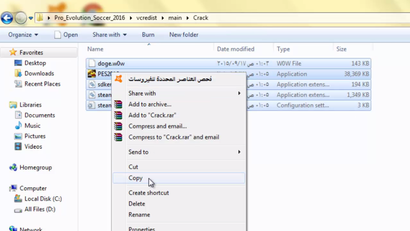410x231 pixels.
Task: Open the Videos library
Action: click(33, 147)
